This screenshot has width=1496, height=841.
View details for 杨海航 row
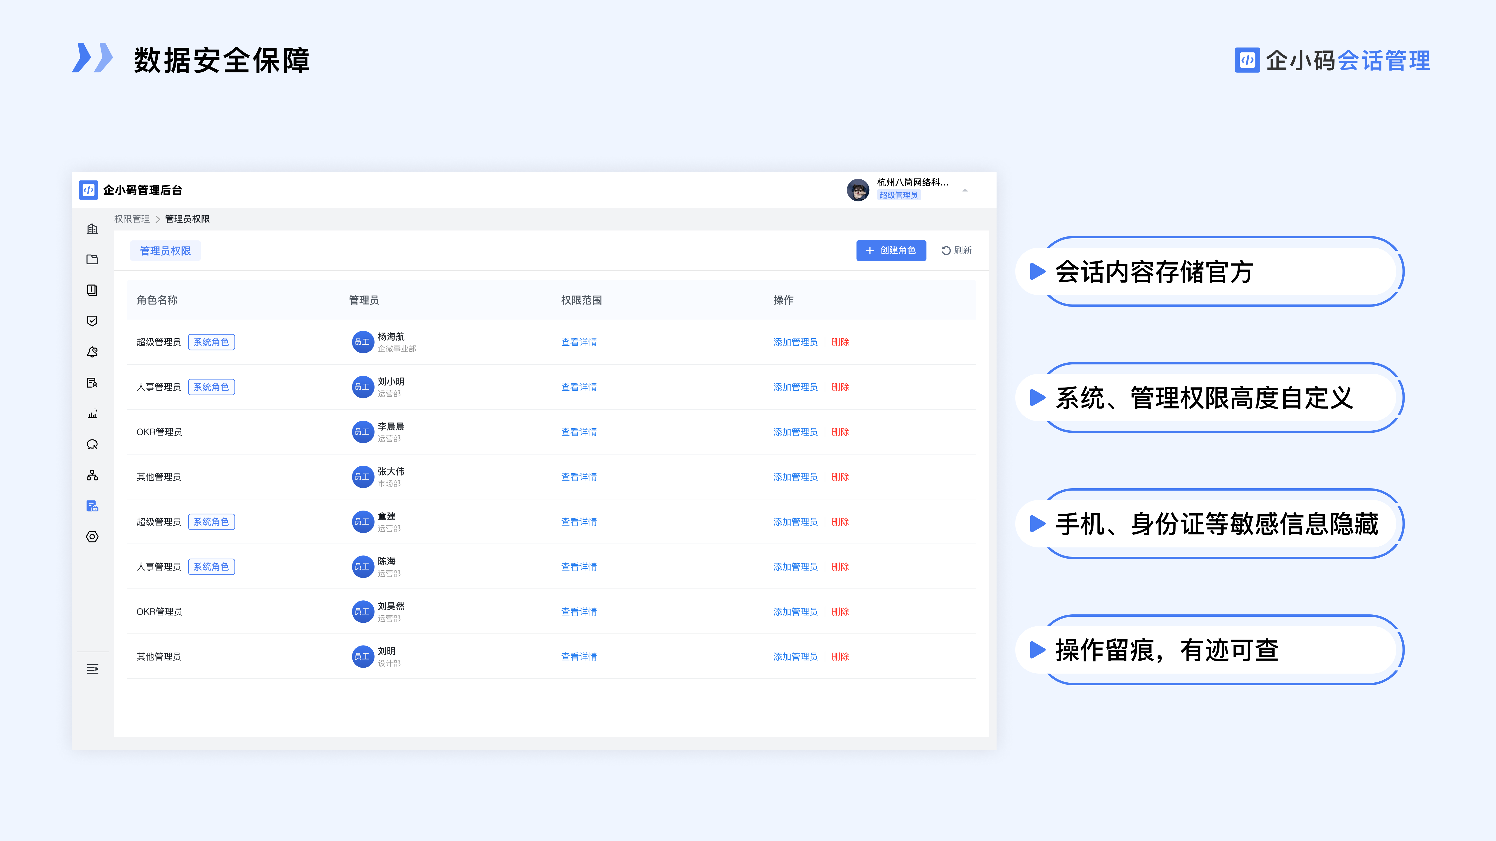(579, 342)
